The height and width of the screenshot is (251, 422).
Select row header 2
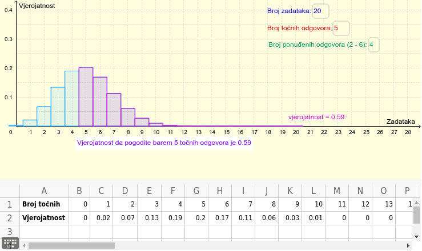tap(10, 218)
